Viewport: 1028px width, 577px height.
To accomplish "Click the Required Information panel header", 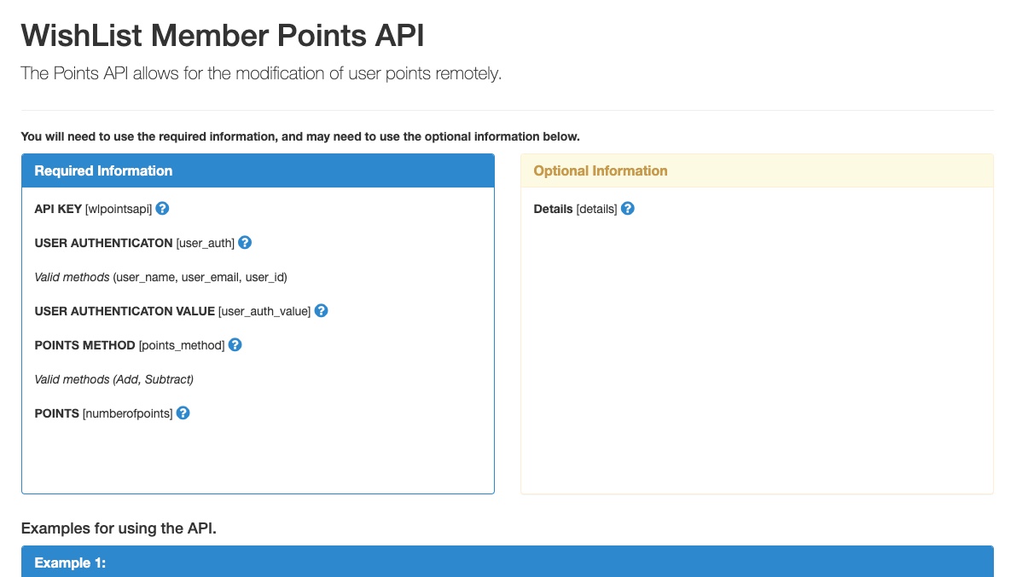I will point(258,170).
